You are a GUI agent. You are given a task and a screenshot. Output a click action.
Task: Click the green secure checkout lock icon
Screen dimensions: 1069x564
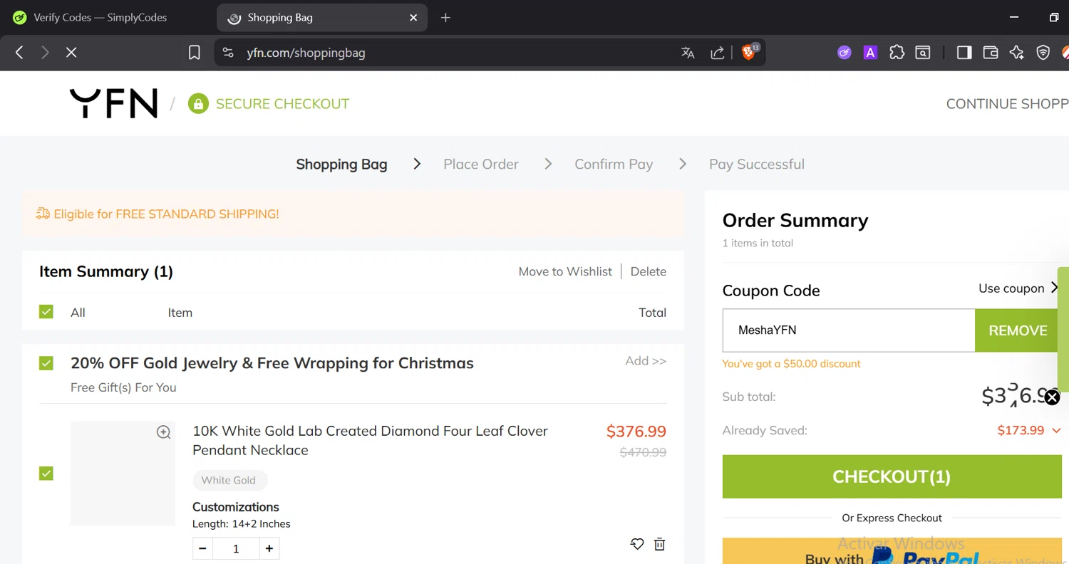(x=197, y=103)
